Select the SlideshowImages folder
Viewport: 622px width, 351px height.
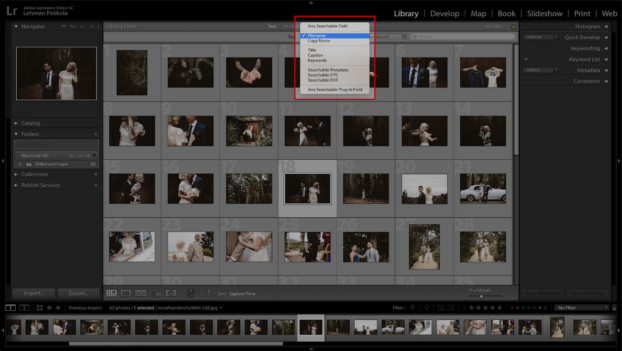pyautogui.click(x=52, y=164)
